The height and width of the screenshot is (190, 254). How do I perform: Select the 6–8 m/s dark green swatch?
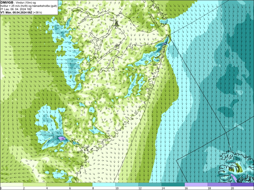[81, 184]
